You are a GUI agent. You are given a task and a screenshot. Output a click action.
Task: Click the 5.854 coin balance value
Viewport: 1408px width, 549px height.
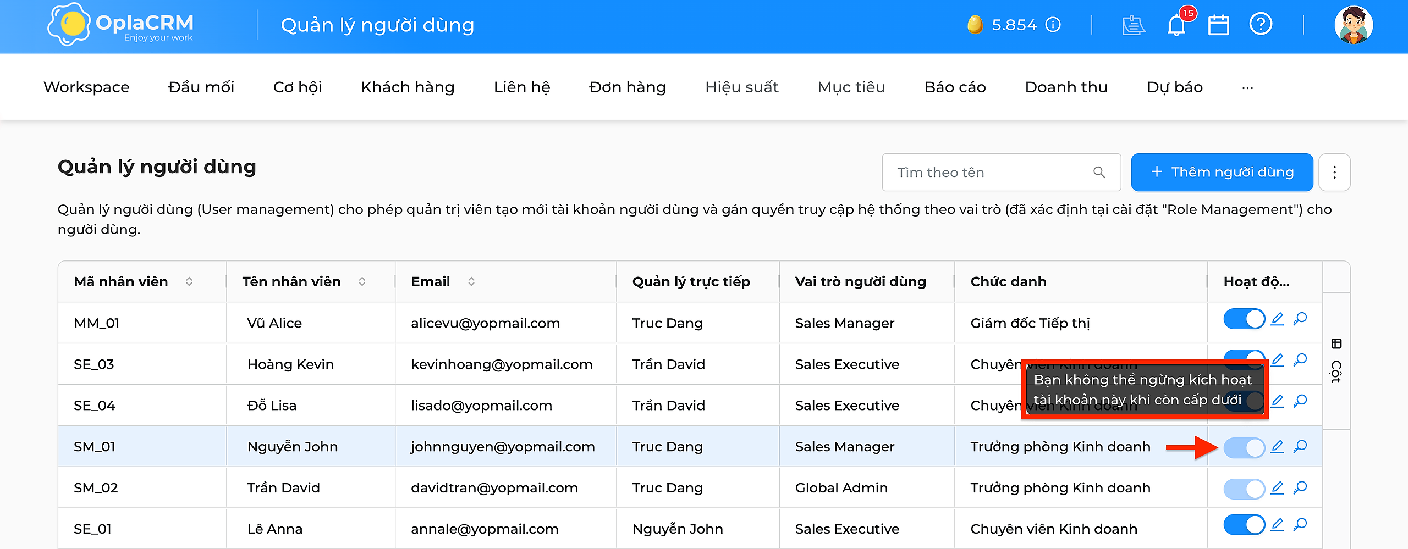point(1014,25)
